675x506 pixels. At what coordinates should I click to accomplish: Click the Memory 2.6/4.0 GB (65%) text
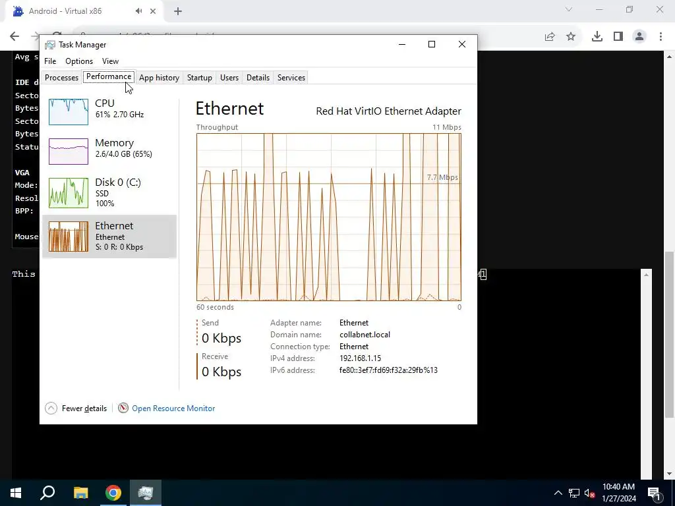coord(123,148)
